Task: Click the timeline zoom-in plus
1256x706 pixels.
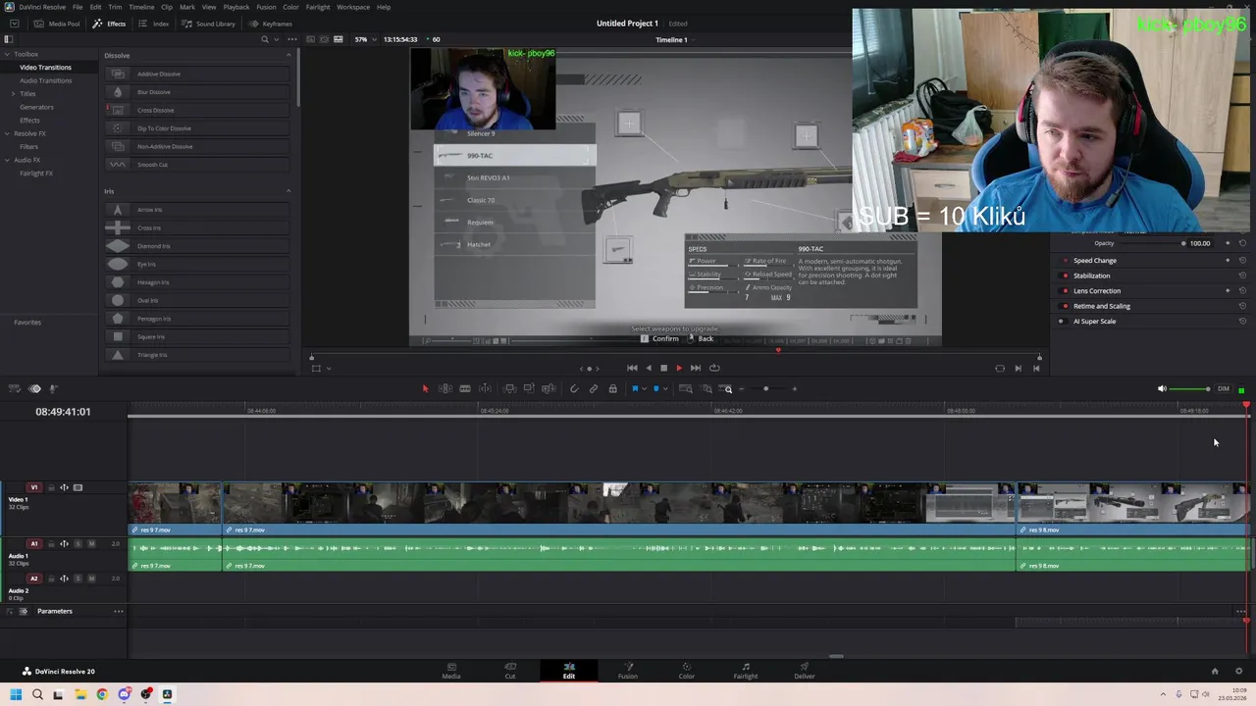Action: click(795, 389)
